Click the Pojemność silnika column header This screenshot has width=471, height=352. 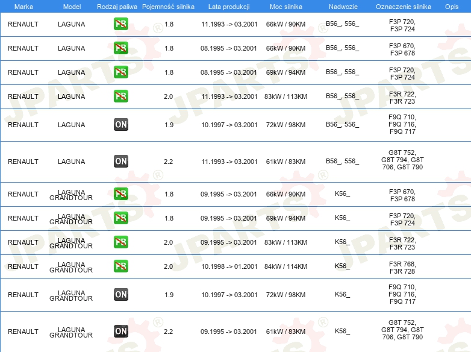pyautogui.click(x=168, y=7)
